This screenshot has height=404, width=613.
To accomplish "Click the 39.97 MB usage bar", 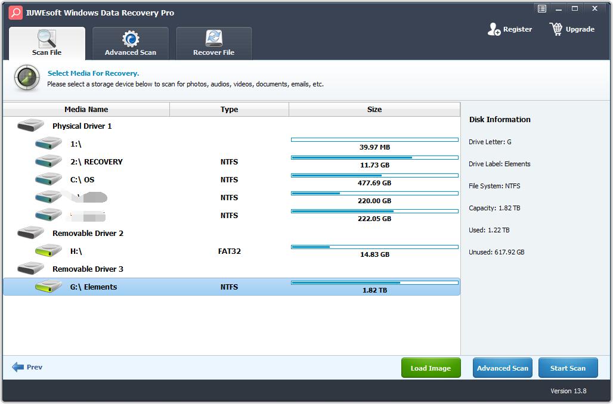I will coord(374,139).
